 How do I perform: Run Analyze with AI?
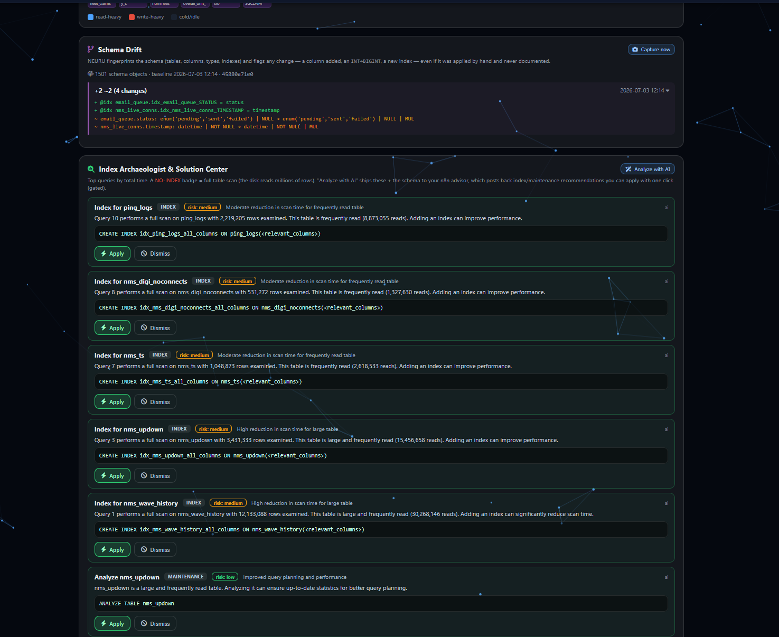click(x=647, y=169)
